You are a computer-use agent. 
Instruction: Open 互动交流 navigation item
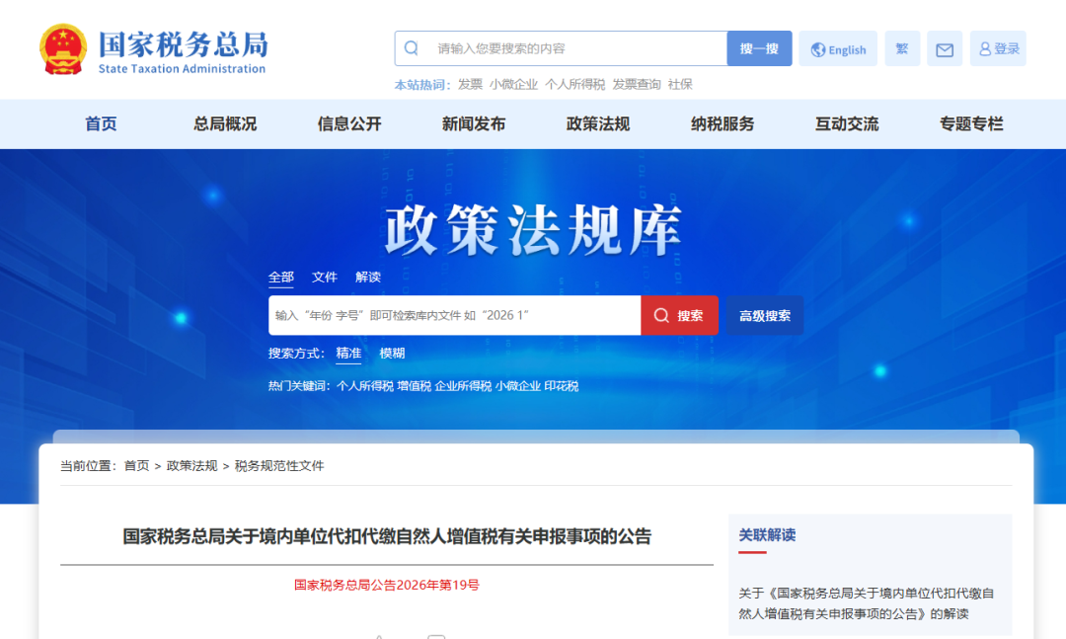pos(847,123)
